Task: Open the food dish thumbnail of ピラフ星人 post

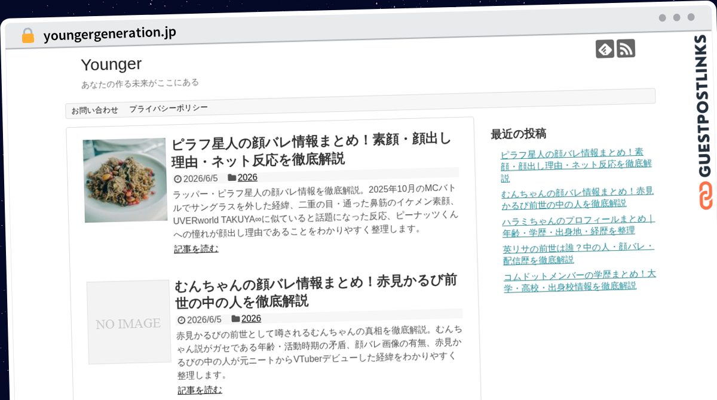Action: (x=125, y=180)
